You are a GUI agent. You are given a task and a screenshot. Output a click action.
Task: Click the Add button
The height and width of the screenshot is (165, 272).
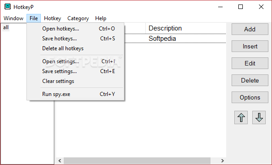250,29
